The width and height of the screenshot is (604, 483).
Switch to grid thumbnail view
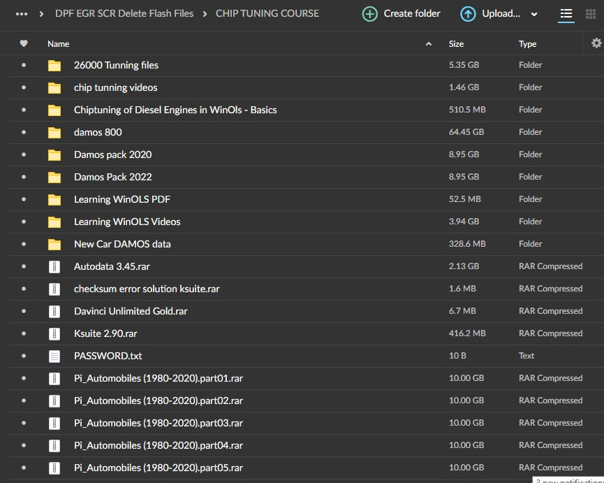pyautogui.click(x=590, y=14)
